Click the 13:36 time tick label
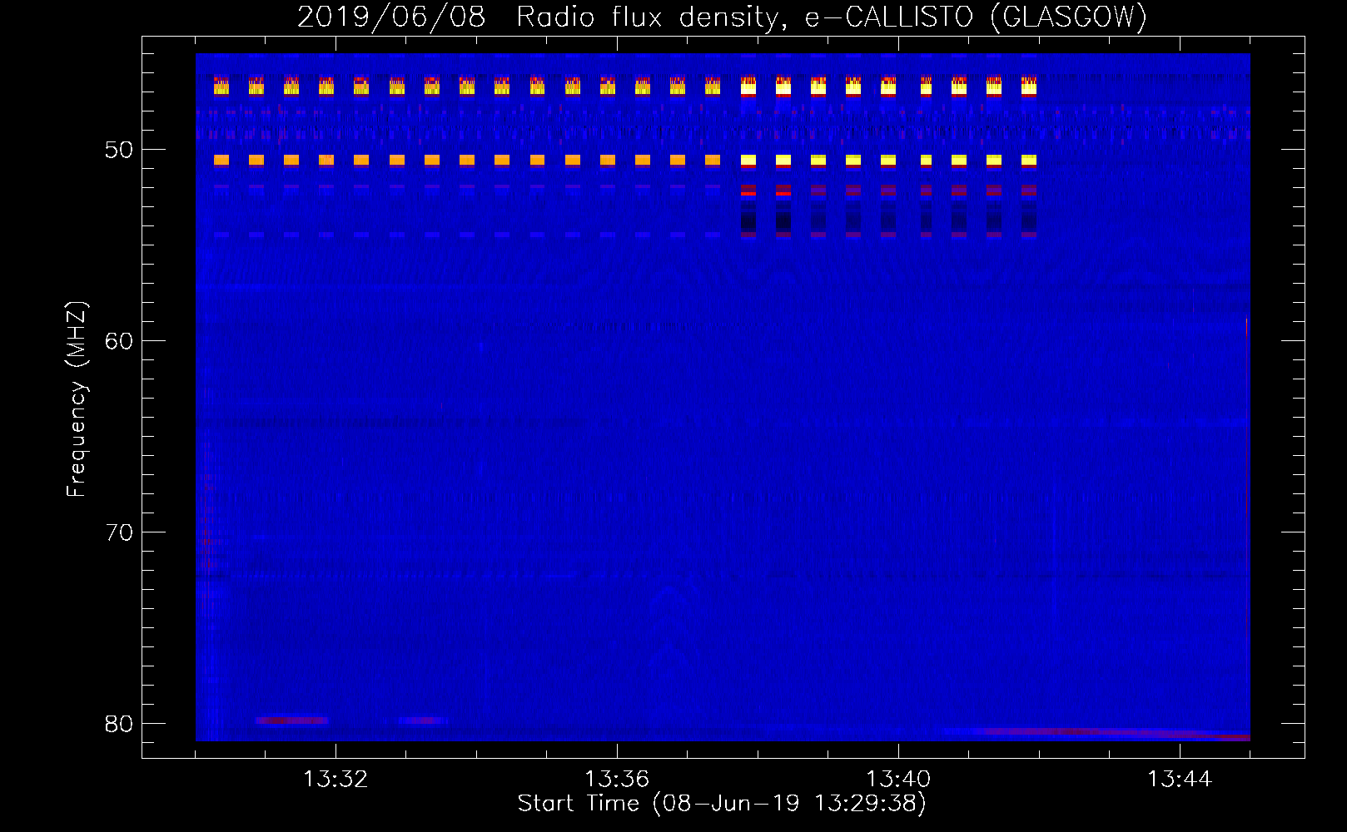 coord(617,780)
